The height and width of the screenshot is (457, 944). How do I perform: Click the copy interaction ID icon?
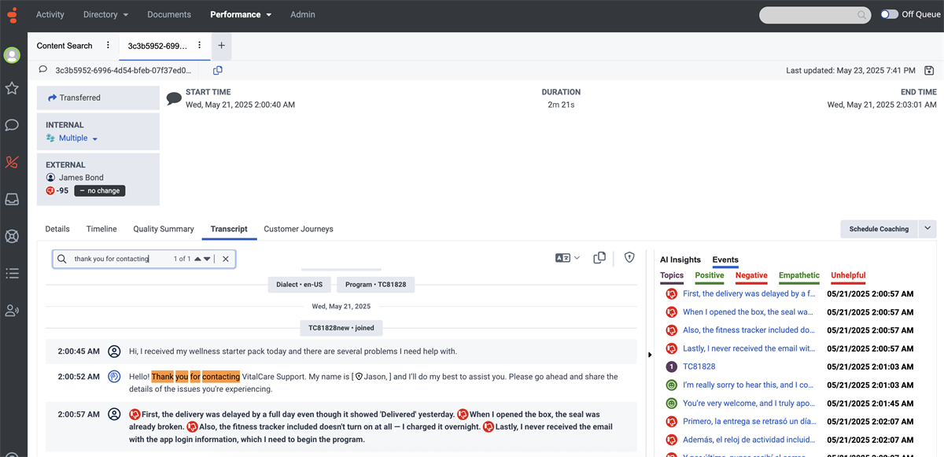click(218, 71)
